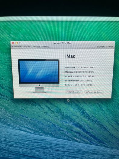Click the System Report... button

click(x=74, y=92)
